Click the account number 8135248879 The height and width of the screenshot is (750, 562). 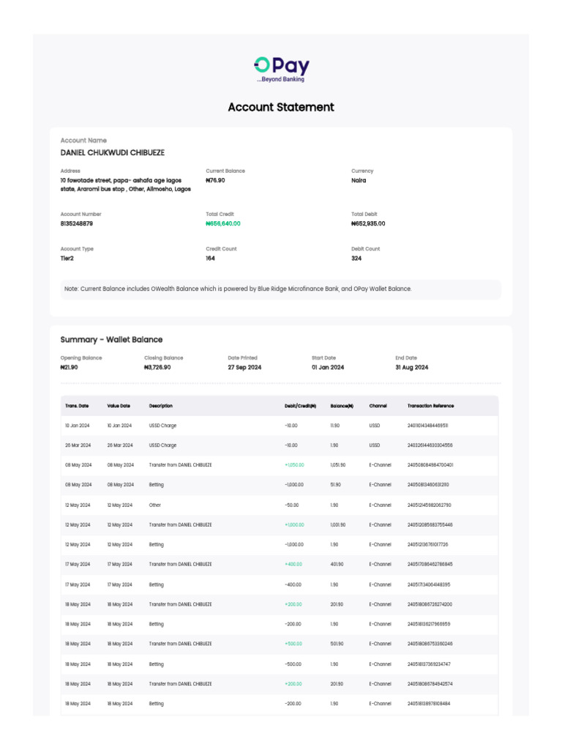77,223
